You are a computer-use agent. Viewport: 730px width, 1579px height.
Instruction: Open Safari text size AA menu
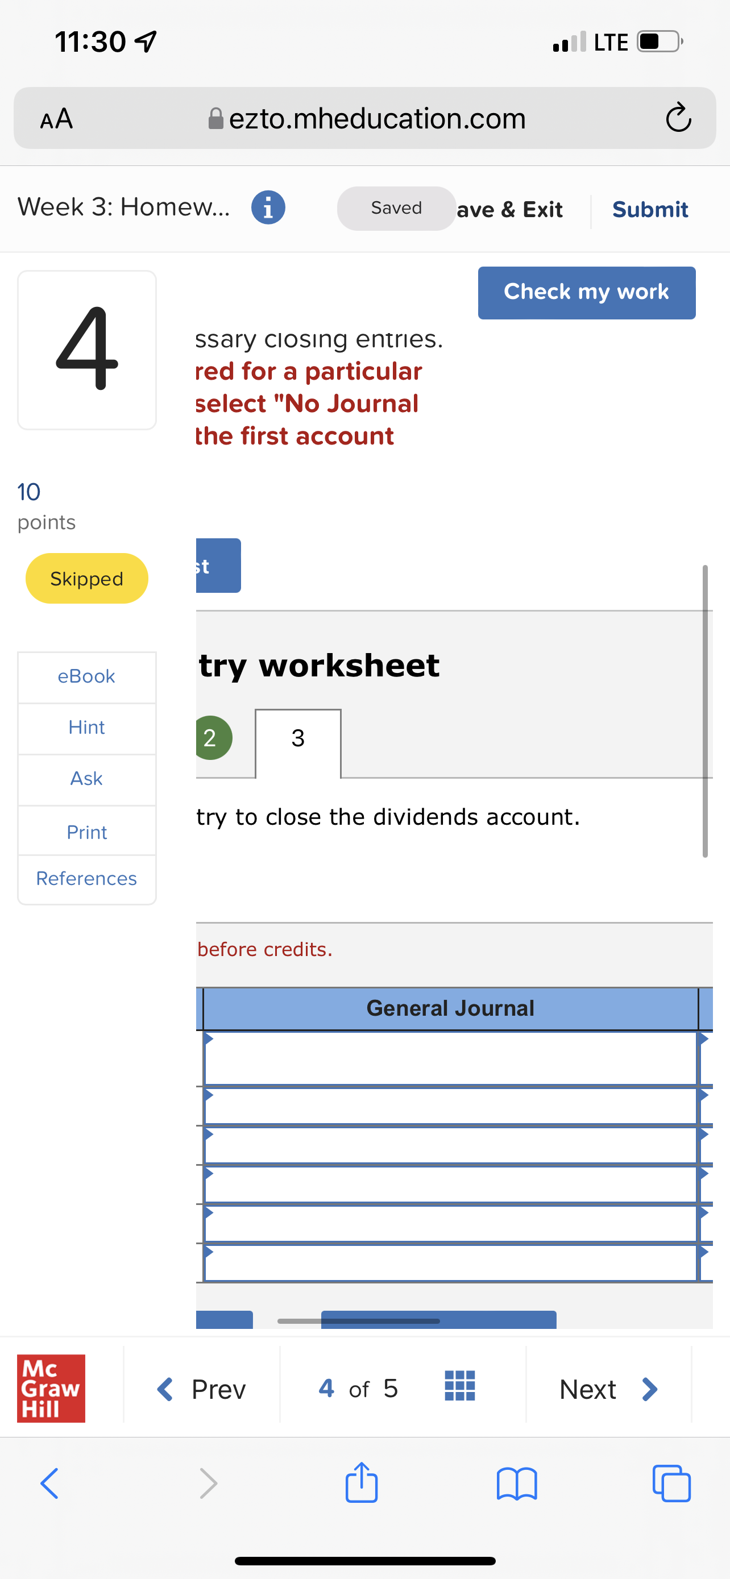point(56,118)
